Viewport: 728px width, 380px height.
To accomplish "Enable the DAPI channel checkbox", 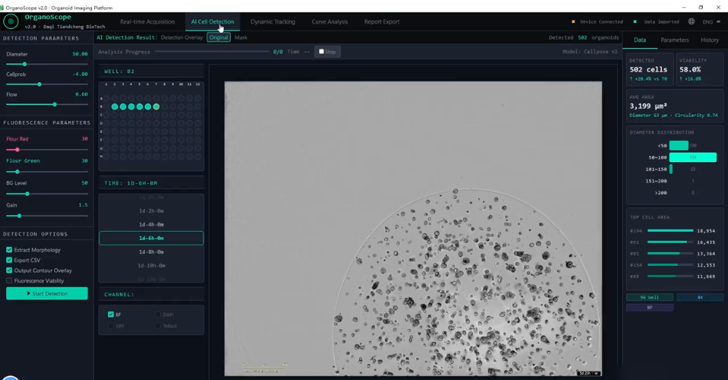I will 158,314.
